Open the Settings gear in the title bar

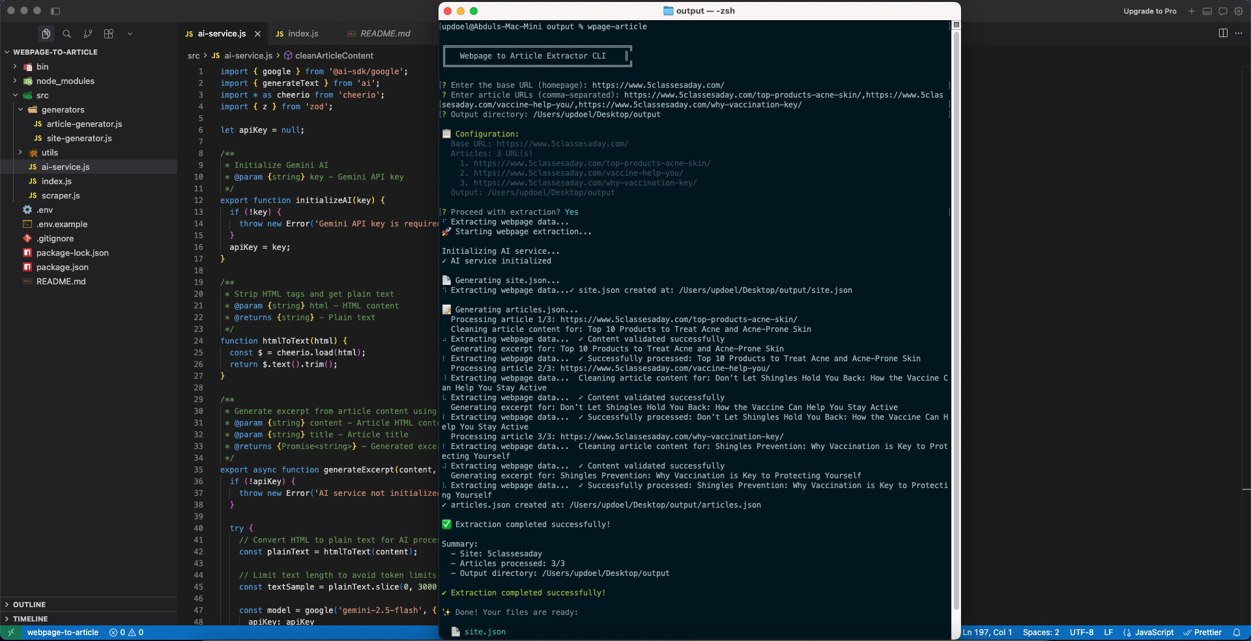point(1239,11)
